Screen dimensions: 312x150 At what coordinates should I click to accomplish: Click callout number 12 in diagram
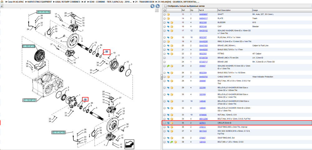pos(128,62)
